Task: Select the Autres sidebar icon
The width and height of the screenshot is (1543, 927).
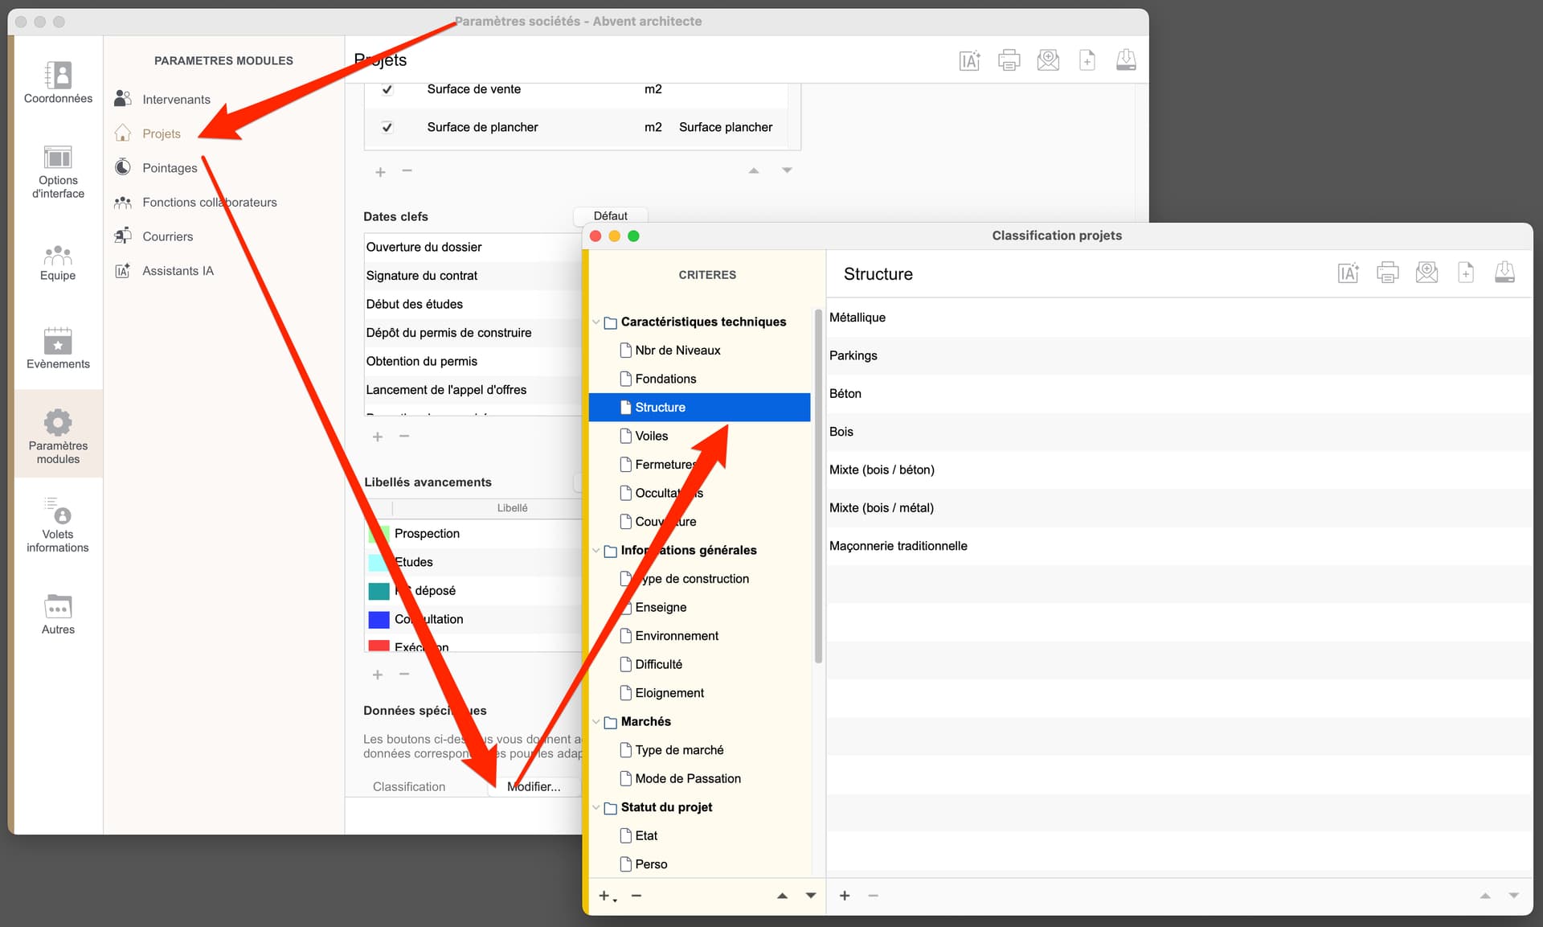Action: pos(58,614)
